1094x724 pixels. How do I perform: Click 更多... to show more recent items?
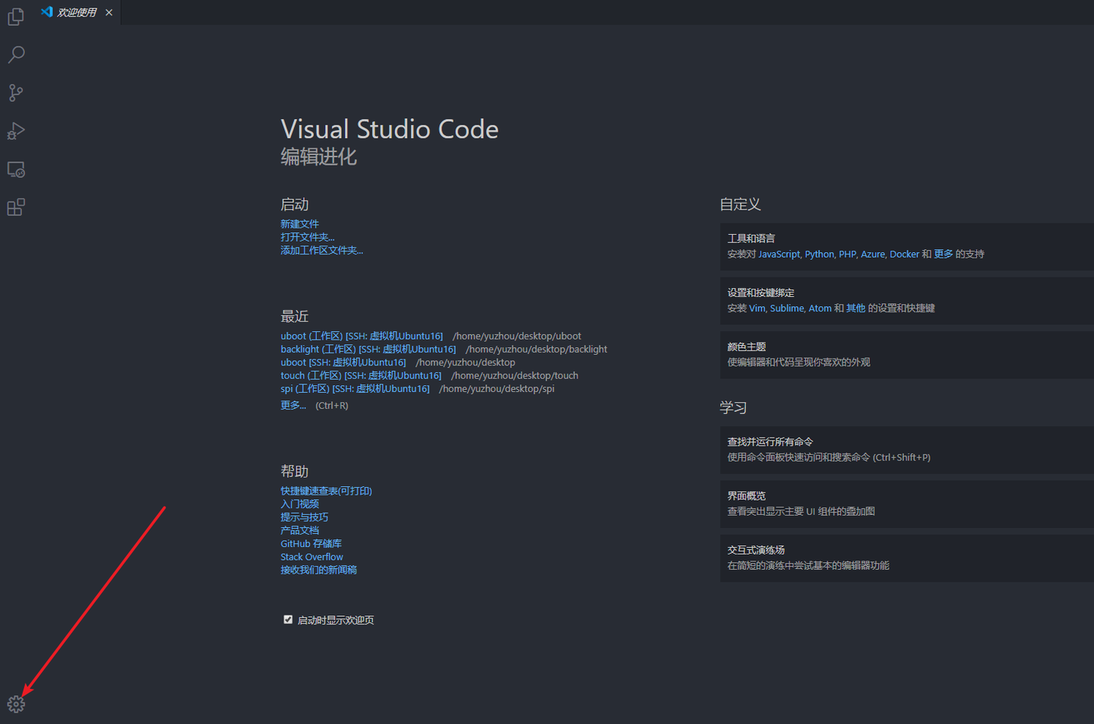[293, 405]
